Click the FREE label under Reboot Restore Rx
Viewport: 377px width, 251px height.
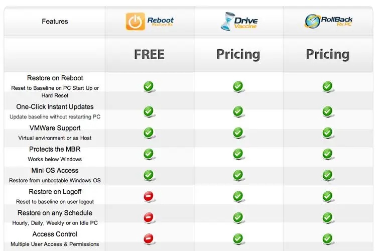click(149, 54)
